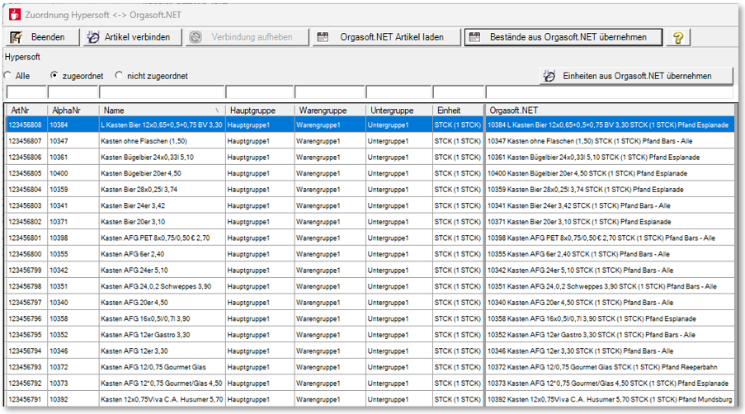Click Orgasoft entry 10372 Pfand Reeperbahn
The height and width of the screenshot is (414, 745).
(610, 367)
